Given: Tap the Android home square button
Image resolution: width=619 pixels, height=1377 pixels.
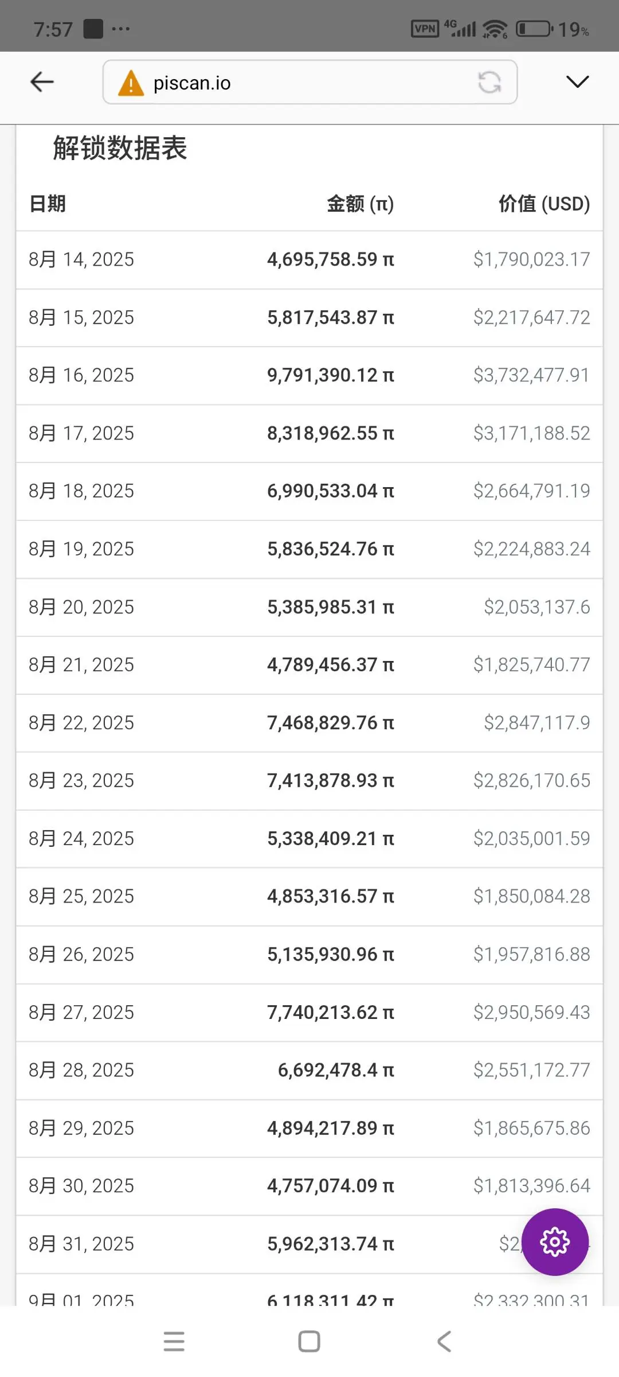Looking at the screenshot, I should 309,1341.
